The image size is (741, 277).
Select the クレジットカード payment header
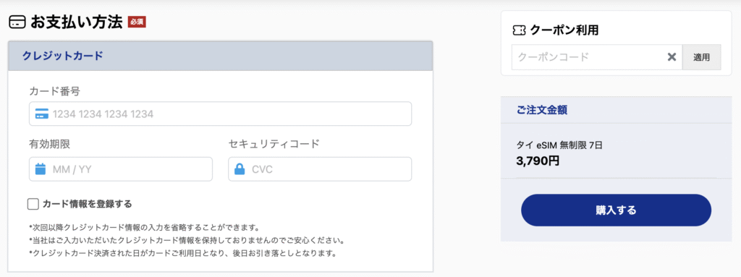[x=220, y=56]
